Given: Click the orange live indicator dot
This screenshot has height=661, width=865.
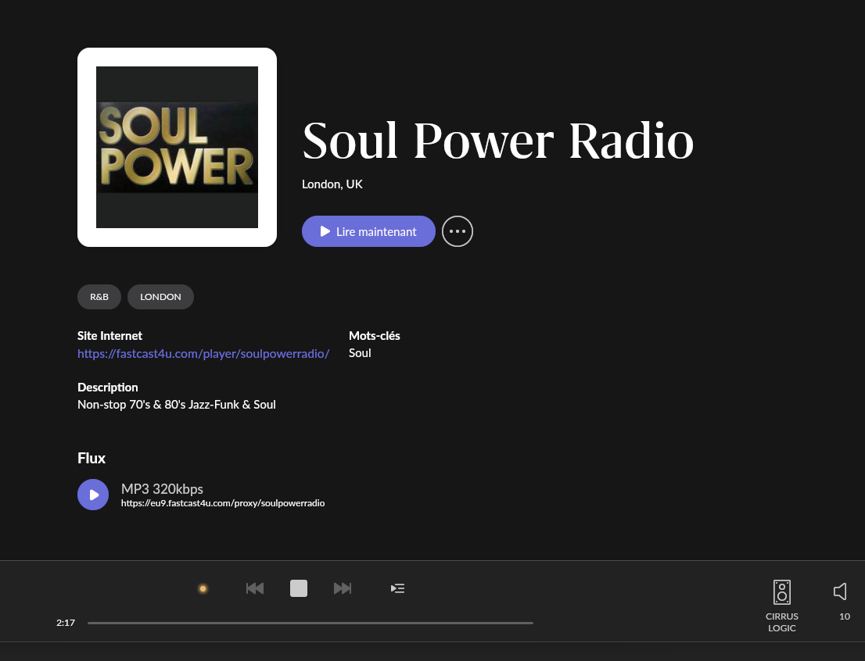Looking at the screenshot, I should tap(203, 588).
